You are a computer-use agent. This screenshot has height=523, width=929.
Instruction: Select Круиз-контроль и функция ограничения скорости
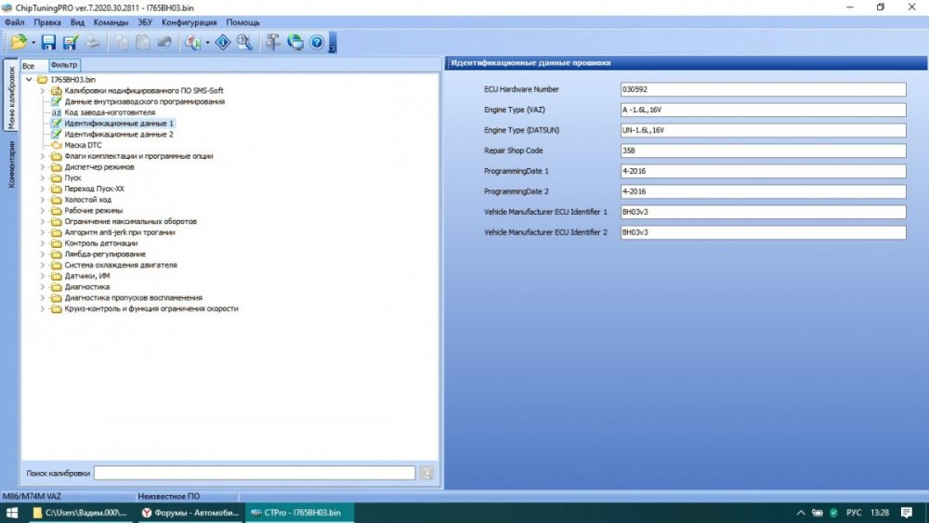[151, 308]
